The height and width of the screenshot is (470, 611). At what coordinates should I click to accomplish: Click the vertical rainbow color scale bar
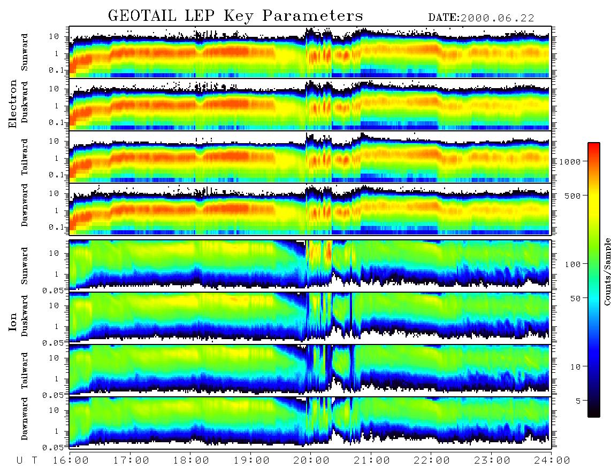(x=594, y=280)
